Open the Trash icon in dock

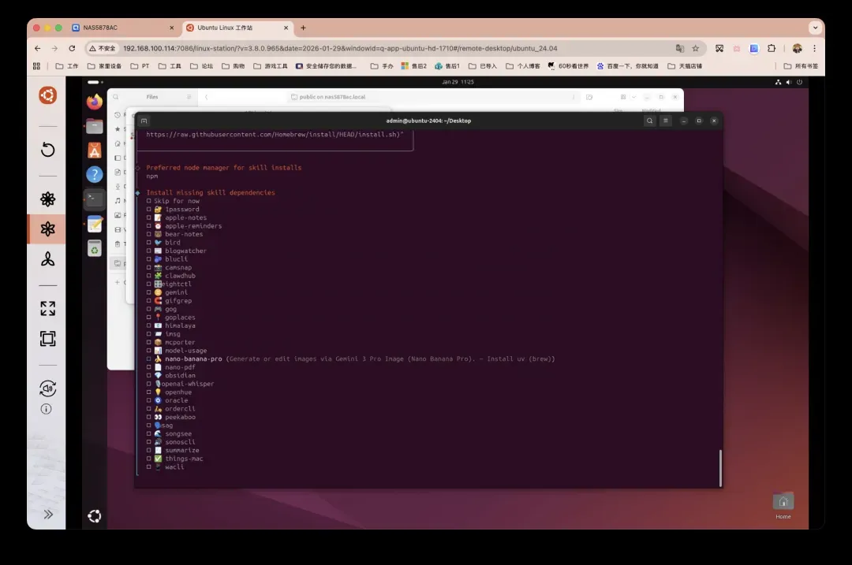[x=95, y=249]
